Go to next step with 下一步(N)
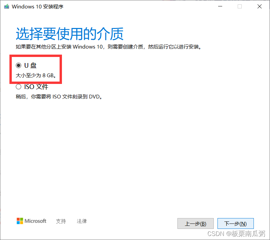The width and height of the screenshot is (270, 240). pyautogui.click(x=236, y=223)
